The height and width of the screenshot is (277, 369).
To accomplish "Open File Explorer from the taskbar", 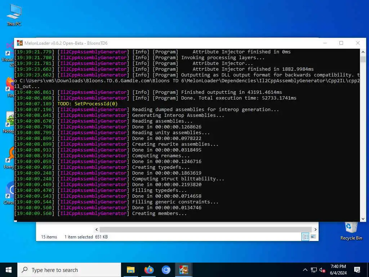I will [x=130, y=270].
